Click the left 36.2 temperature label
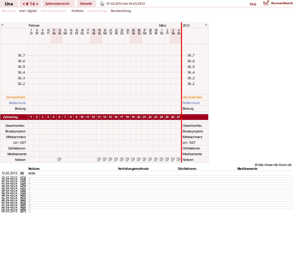This screenshot has width=293, height=270. 21,84
